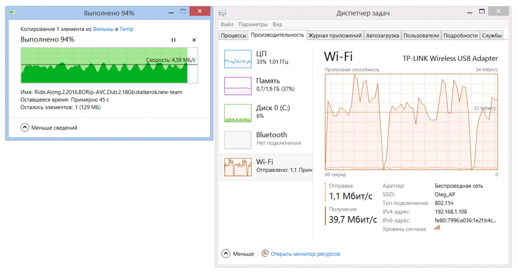Screen dimensions: 517x272
Task: Click the receive rate '39,7 Мбит/с'
Action: (x=353, y=220)
